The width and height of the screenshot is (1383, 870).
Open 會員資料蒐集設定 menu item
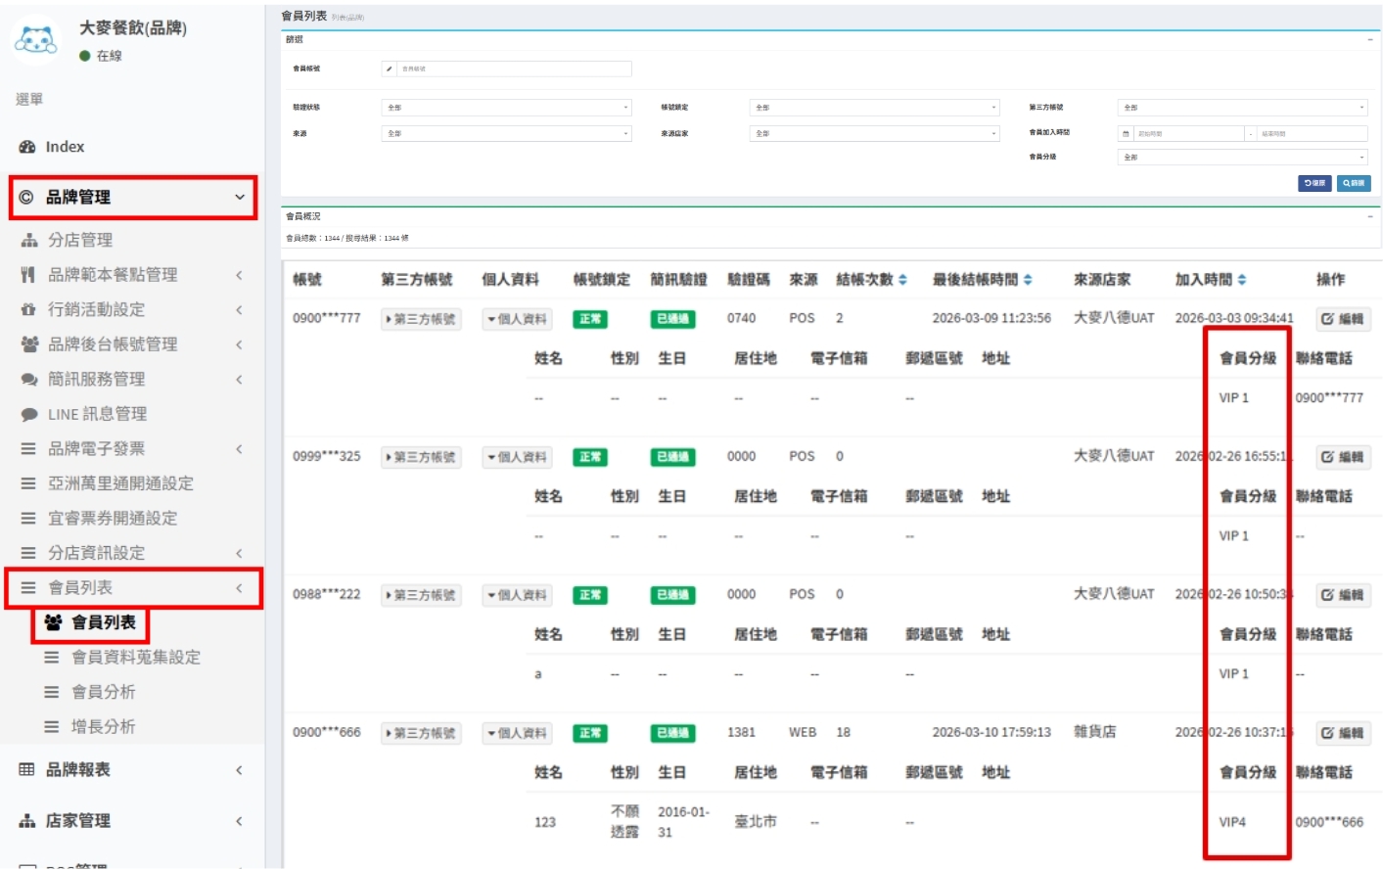pos(135,658)
